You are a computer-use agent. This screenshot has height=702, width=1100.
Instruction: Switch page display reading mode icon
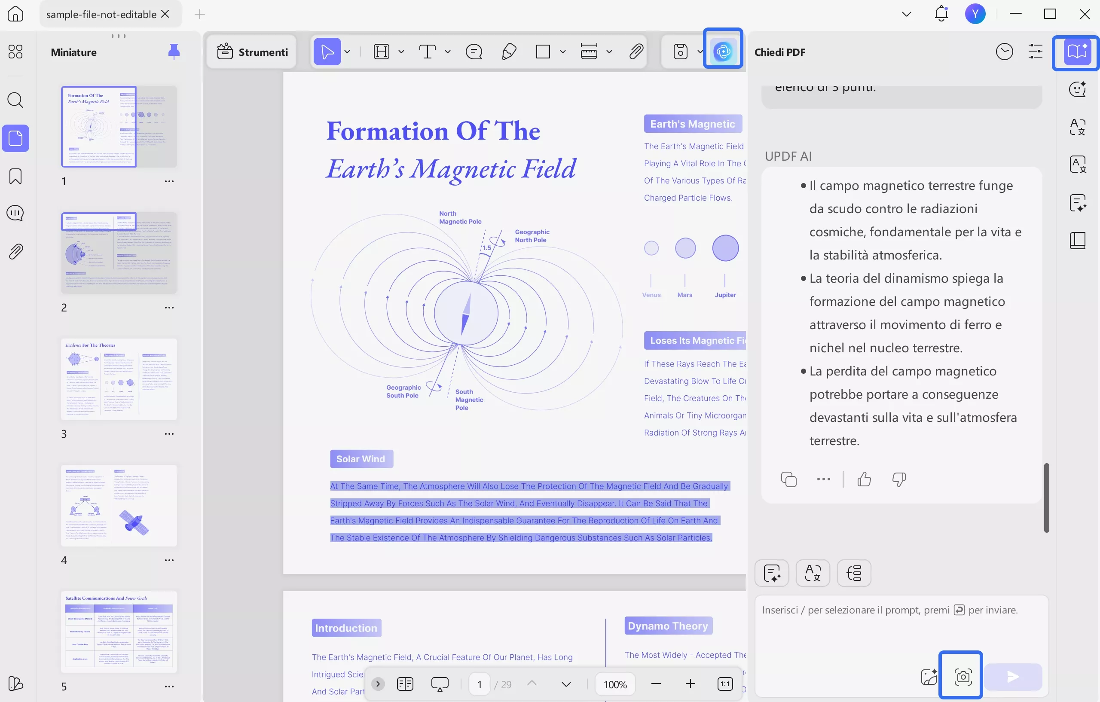click(405, 684)
